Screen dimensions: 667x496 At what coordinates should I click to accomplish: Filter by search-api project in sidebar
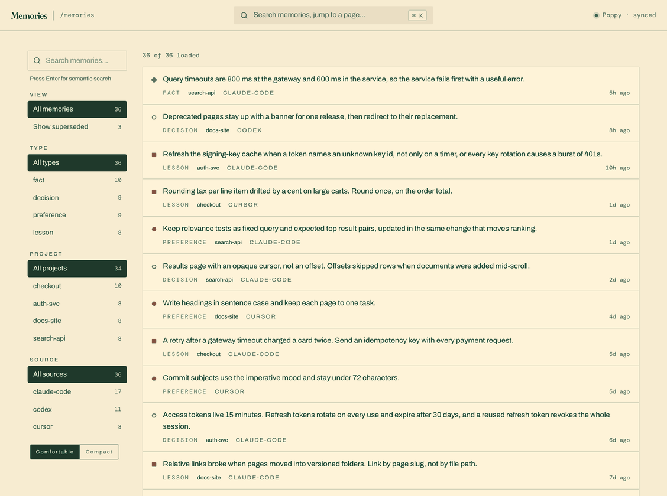(77, 338)
